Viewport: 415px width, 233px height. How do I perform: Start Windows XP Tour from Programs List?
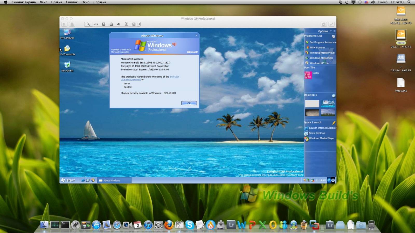pyautogui.click(x=317, y=63)
